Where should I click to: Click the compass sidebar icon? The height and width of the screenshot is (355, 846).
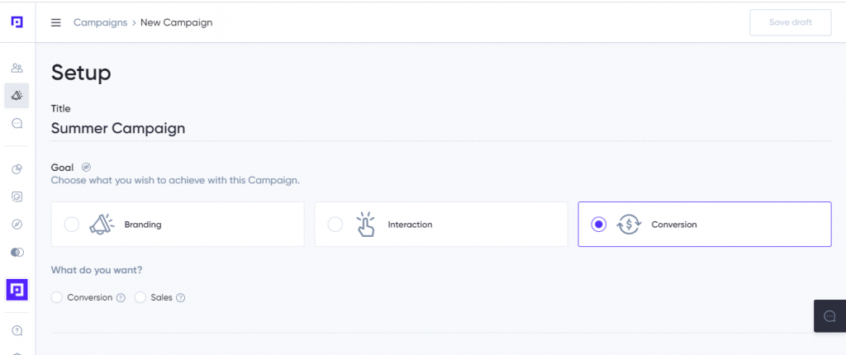coord(17,225)
